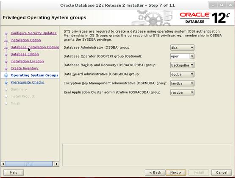Click the Help button
The height and width of the screenshot is (178, 236).
click(x=14, y=172)
